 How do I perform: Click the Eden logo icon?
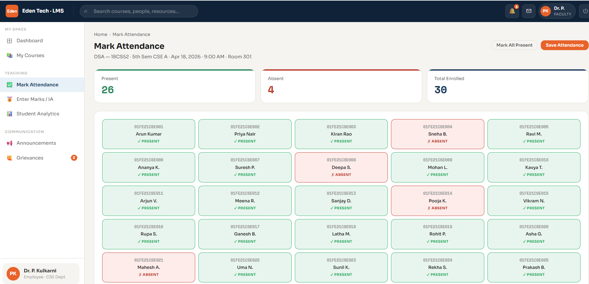coord(12,11)
